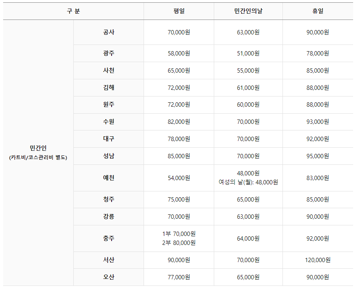Click 대구 holiday price 92,000원
Image resolution: width=357 pixels, height=291 pixels.
pyautogui.click(x=318, y=139)
